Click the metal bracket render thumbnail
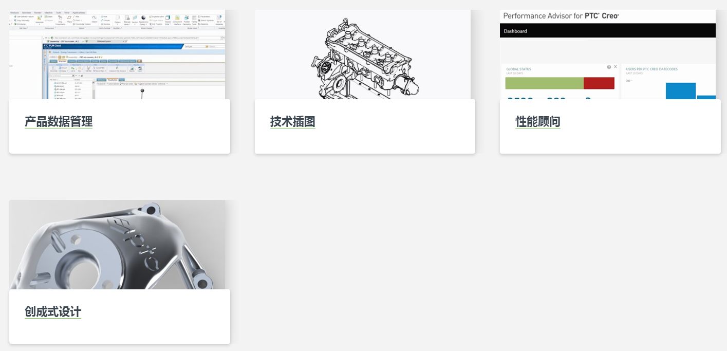 [117, 245]
